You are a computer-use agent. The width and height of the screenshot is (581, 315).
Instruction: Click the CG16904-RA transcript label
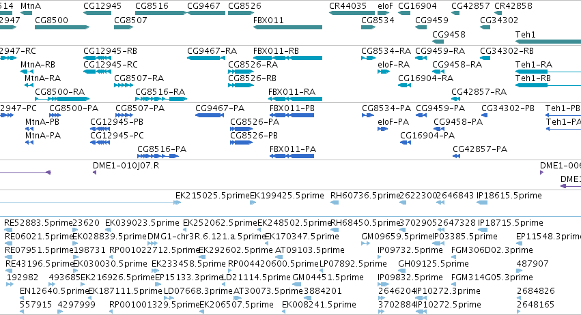pos(426,78)
